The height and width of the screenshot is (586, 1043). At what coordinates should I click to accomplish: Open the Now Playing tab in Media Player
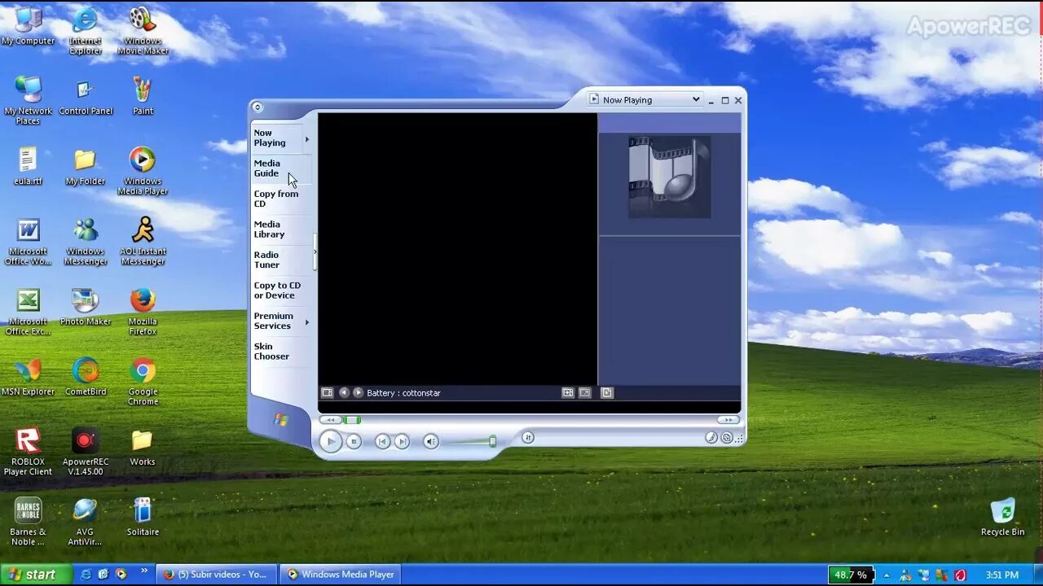coord(278,138)
